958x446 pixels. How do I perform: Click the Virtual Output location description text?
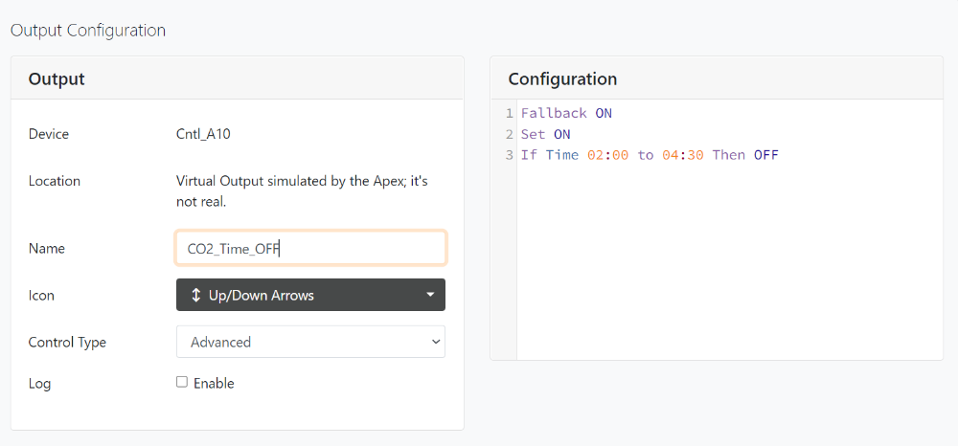pos(302,190)
